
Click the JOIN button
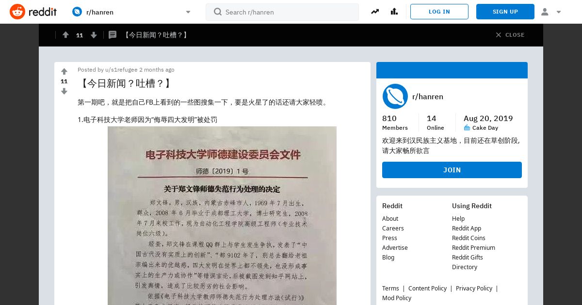click(x=452, y=170)
